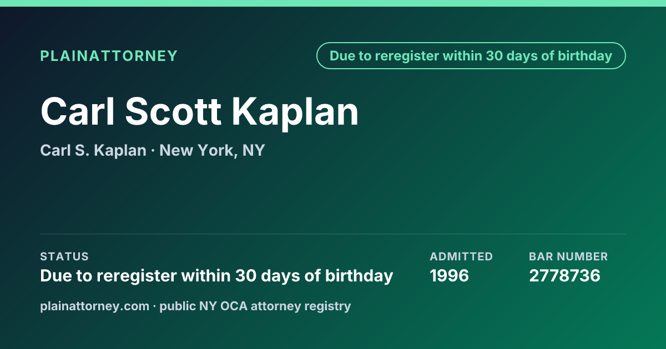The image size is (666, 349).
Task: Select the admitted year 1996
Action: pyautogui.click(x=450, y=275)
